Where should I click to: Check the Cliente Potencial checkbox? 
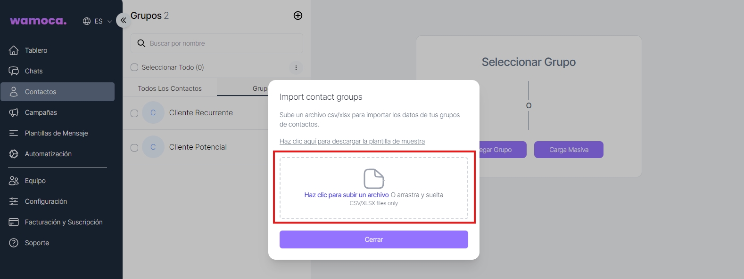coord(134,148)
